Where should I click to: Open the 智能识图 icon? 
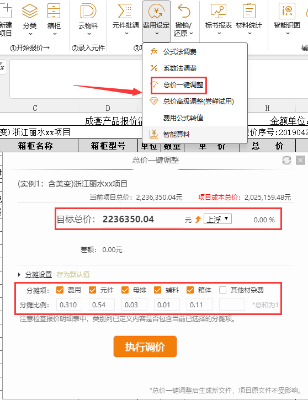coord(287,11)
